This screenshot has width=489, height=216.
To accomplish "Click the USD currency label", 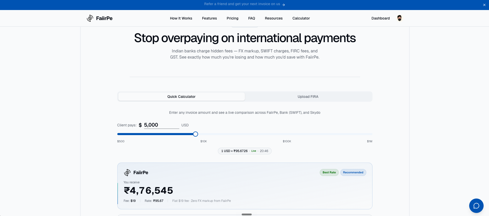I will 185,125.
